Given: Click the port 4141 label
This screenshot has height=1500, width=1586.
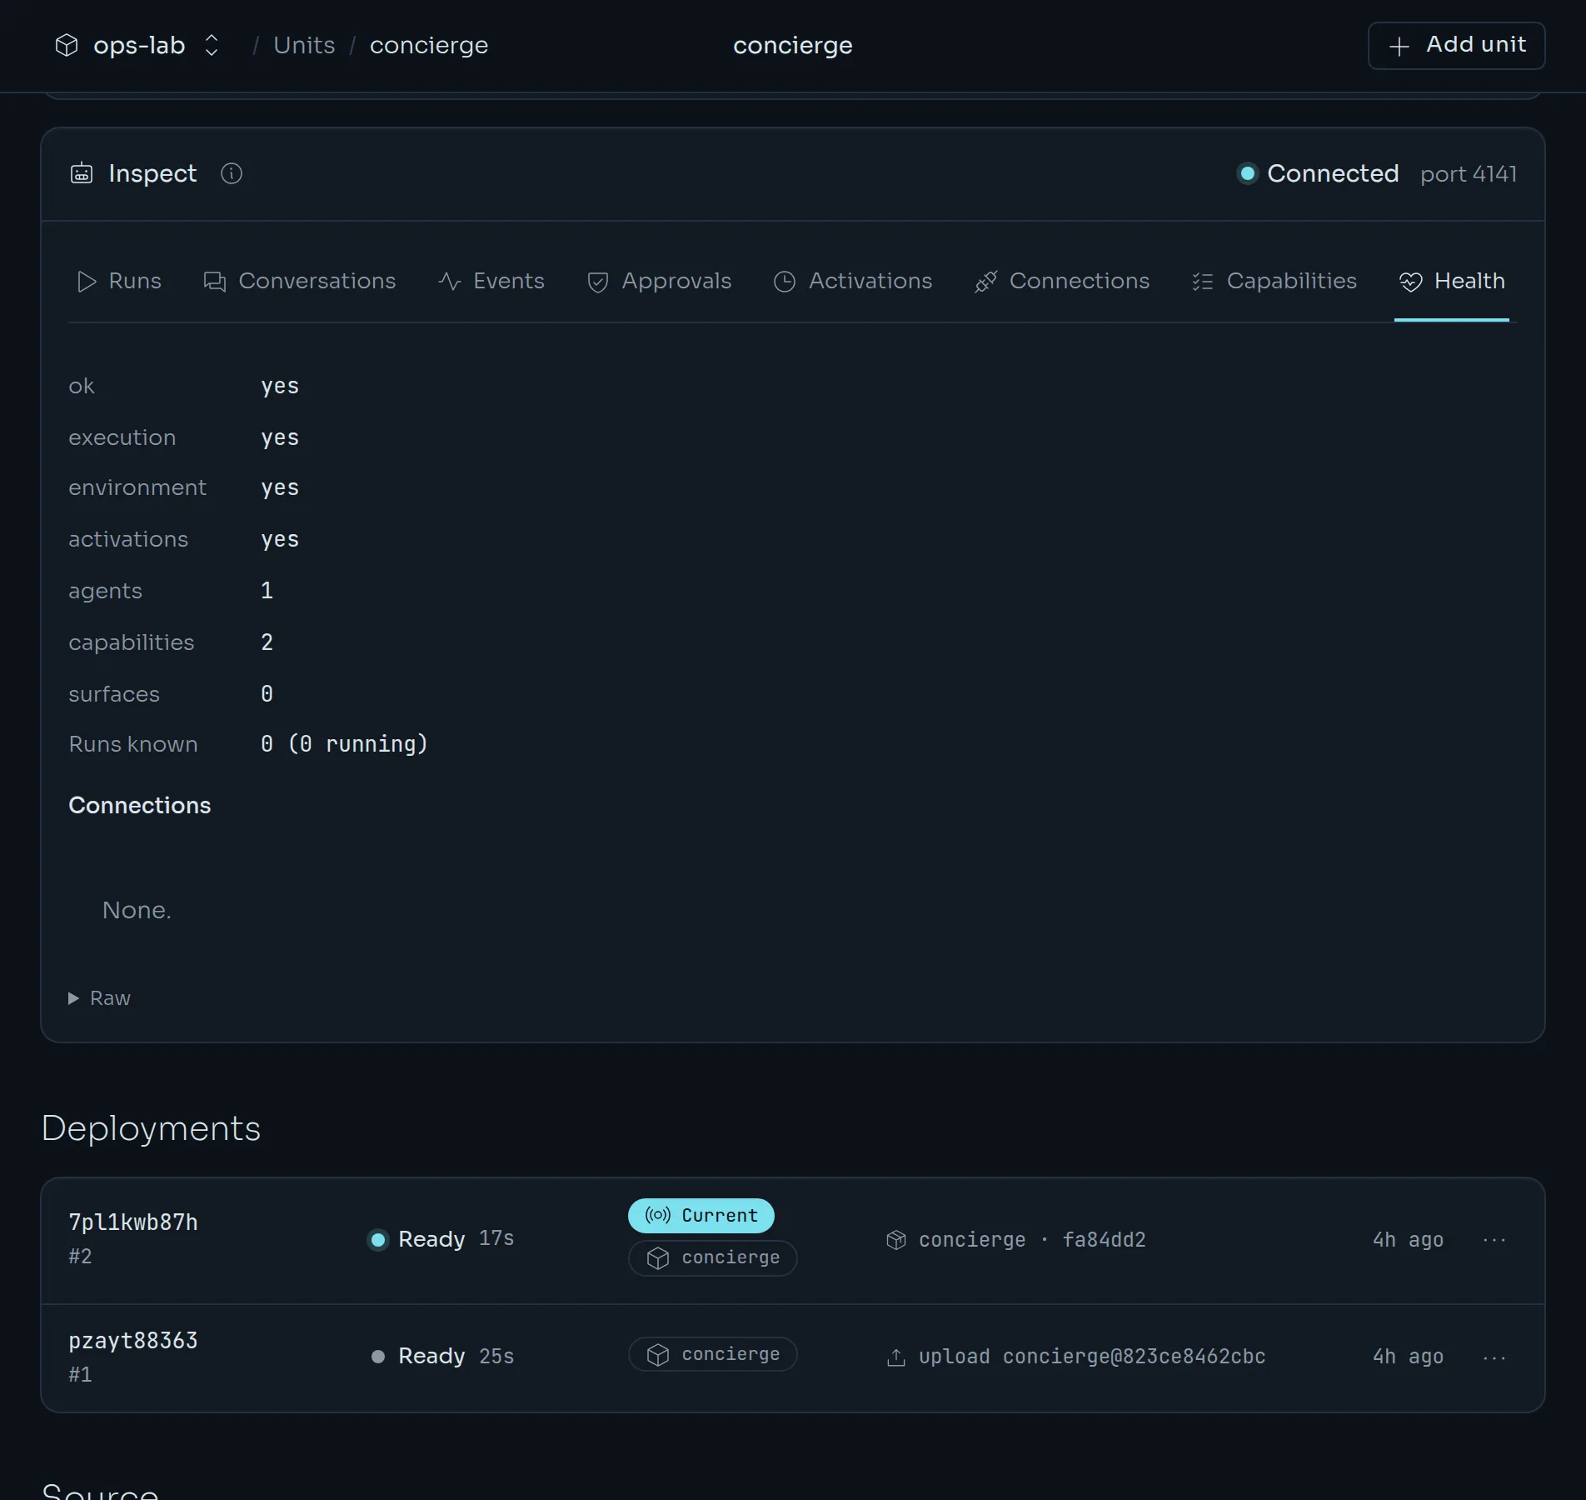Looking at the screenshot, I should tap(1469, 174).
